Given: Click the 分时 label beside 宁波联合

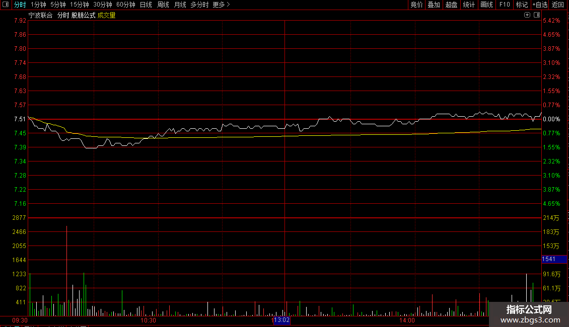Looking at the screenshot, I should pos(63,15).
